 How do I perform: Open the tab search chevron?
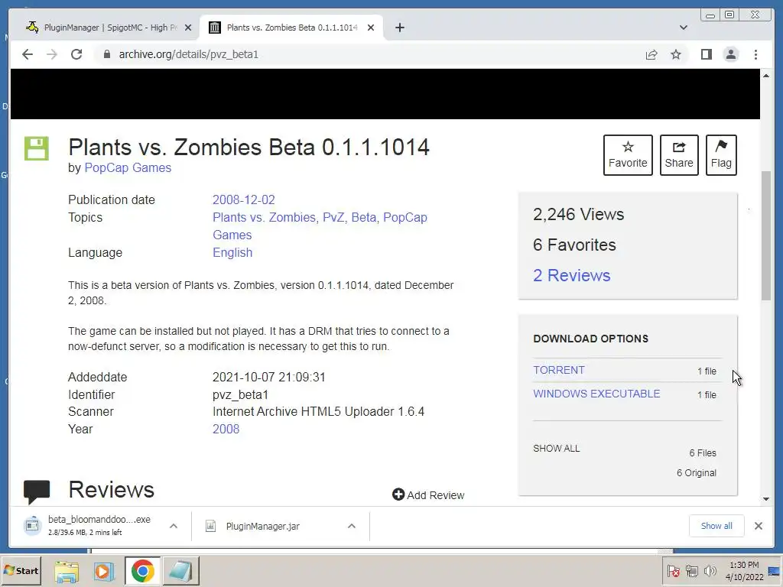pos(683,28)
